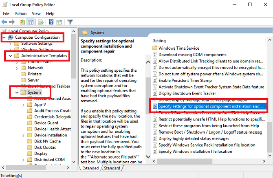Click the Up One Level folder icon
The height and width of the screenshot is (178, 273).
pyautogui.click(x=23, y=22)
